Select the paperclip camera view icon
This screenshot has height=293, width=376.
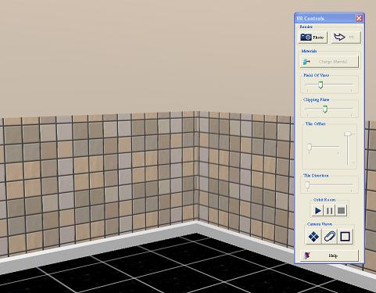pyautogui.click(x=329, y=237)
